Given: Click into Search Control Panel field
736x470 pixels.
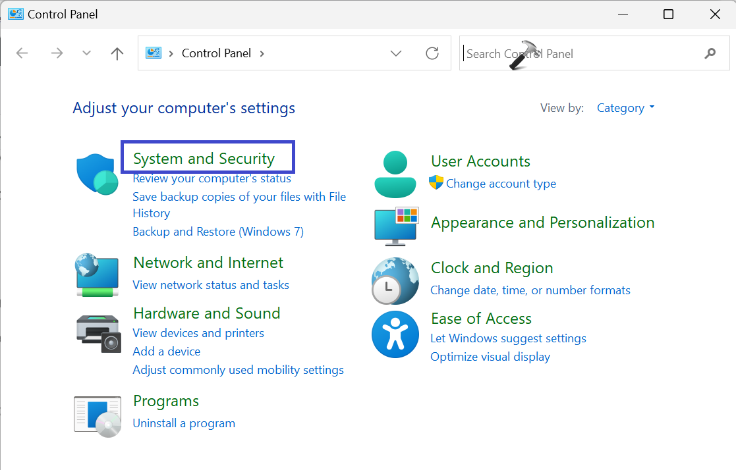Looking at the screenshot, I should 580,53.
